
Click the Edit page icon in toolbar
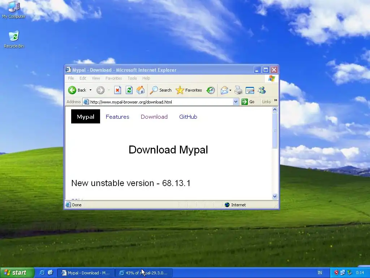point(250,90)
